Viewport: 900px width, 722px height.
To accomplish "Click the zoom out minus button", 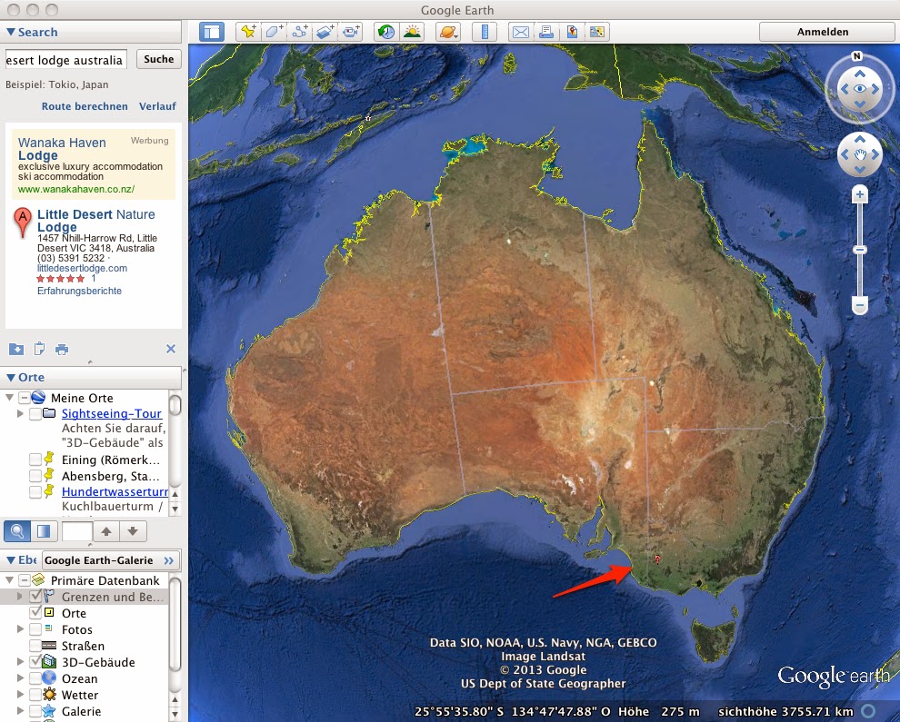I will [859, 304].
